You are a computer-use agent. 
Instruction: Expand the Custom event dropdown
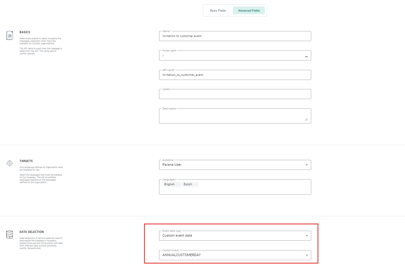tap(306, 255)
